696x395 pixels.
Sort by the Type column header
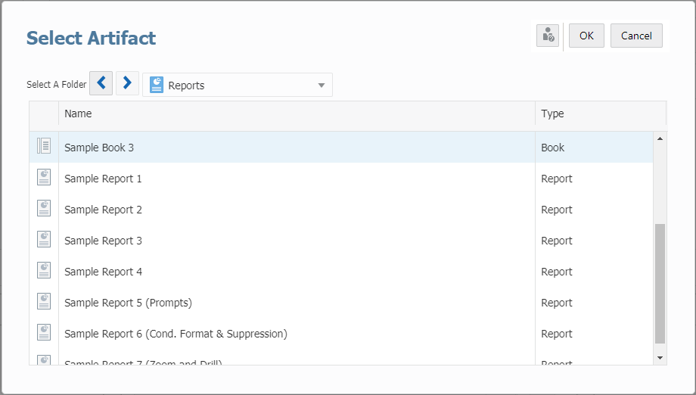(552, 114)
